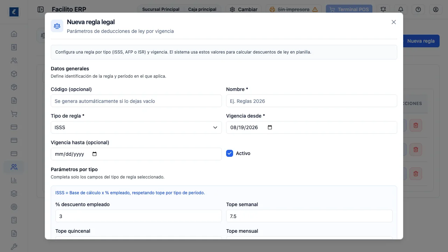448x252 pixels.
Task: Focus the Nombre input field
Action: 311,101
